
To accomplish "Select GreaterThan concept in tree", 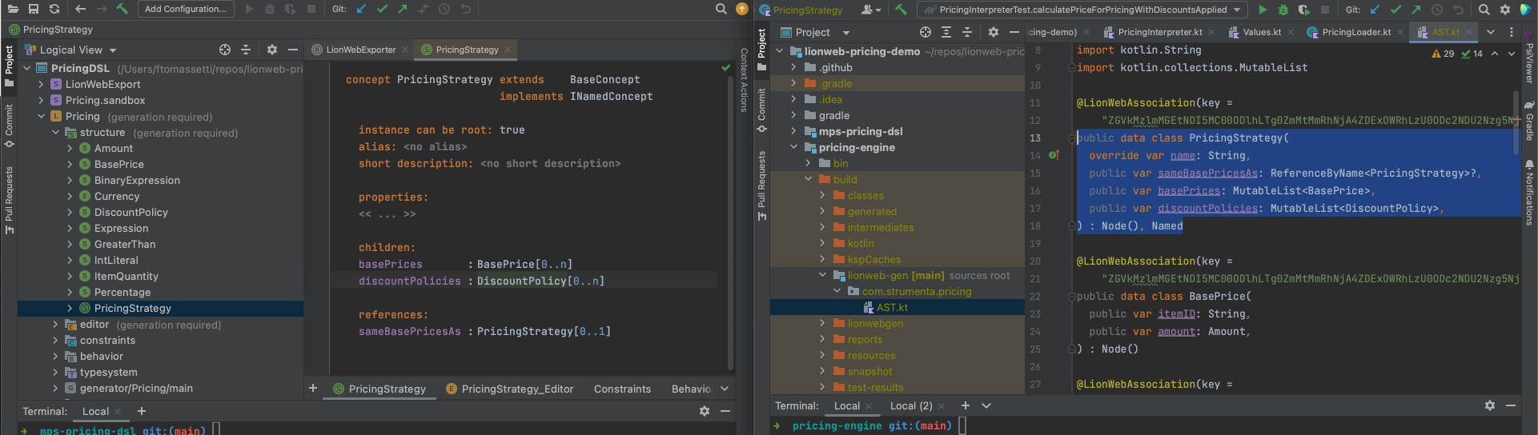I will [x=124, y=244].
